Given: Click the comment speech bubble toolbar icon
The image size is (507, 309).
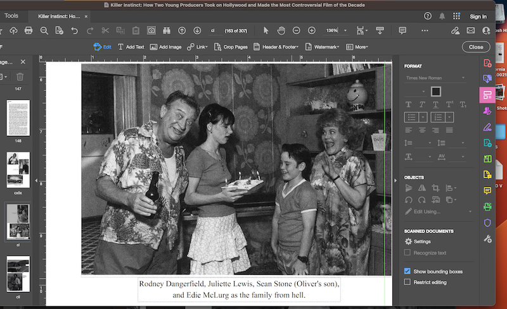Looking at the screenshot, I should click(402, 30).
